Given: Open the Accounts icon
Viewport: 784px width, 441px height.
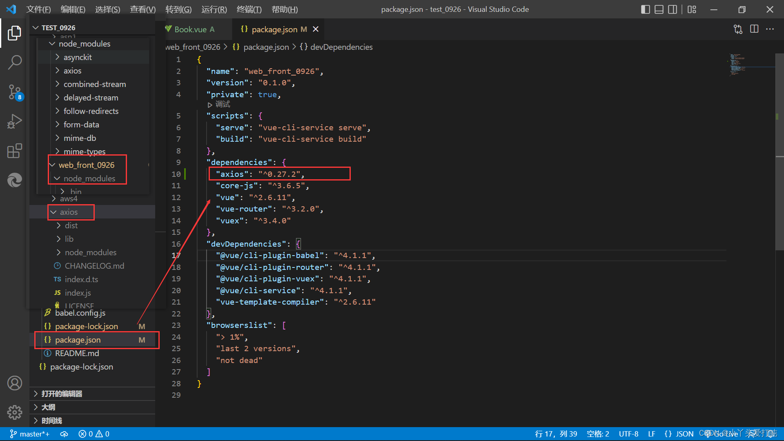Looking at the screenshot, I should (x=15, y=383).
